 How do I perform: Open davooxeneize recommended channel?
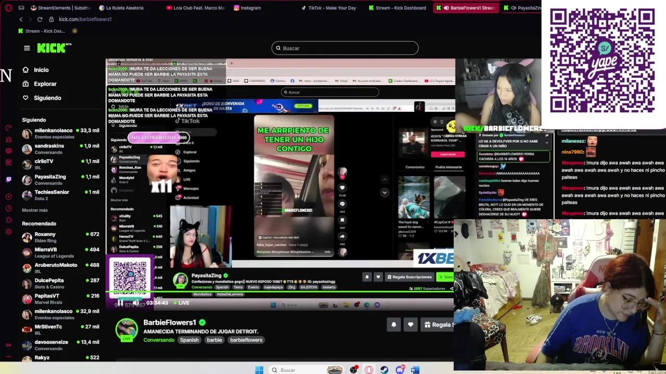(60, 345)
